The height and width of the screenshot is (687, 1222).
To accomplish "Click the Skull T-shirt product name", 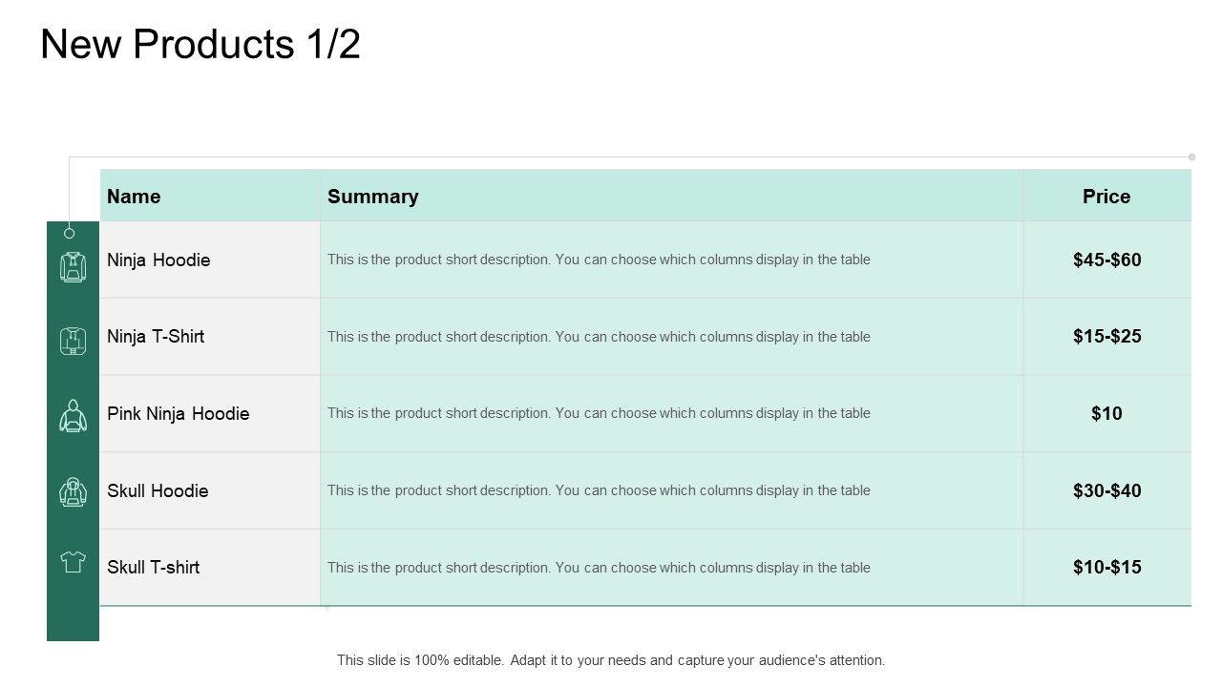I will pyautogui.click(x=154, y=567).
